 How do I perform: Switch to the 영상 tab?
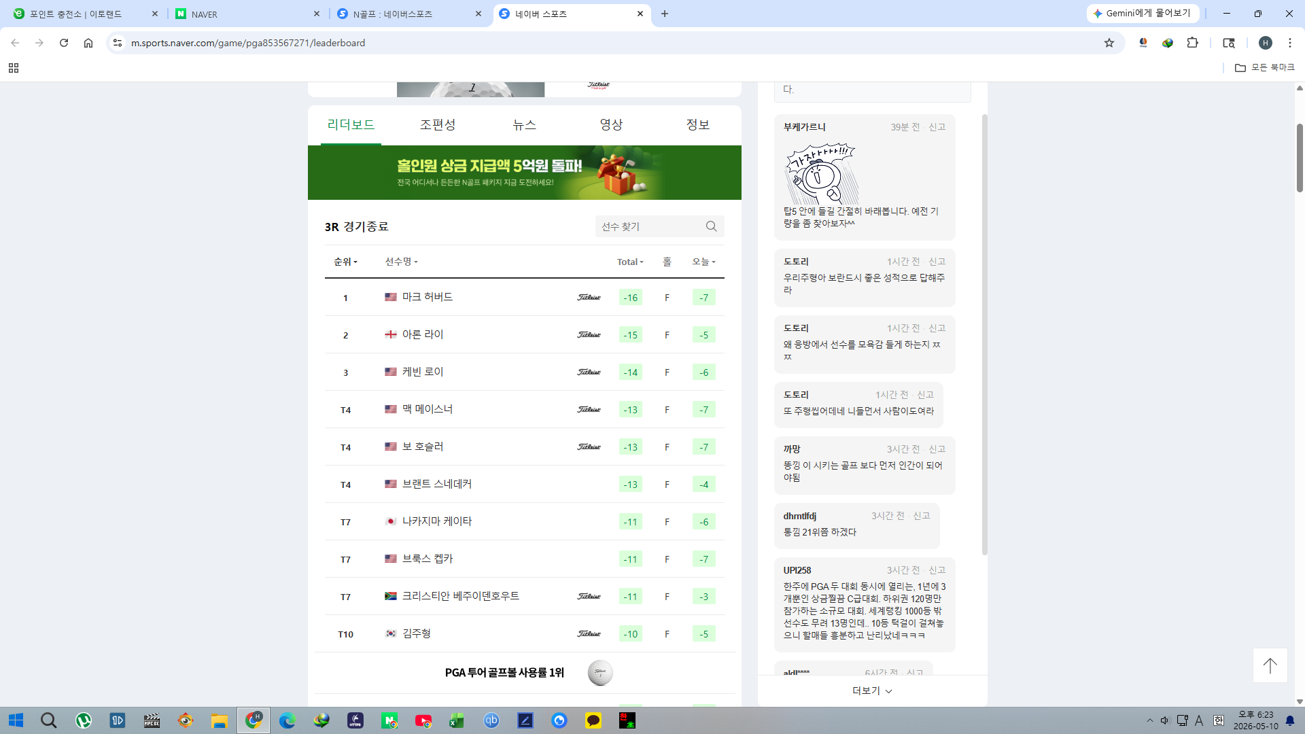pos(611,125)
